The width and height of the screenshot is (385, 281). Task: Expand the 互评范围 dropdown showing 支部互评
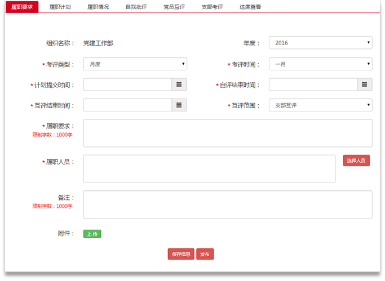[x=320, y=105]
